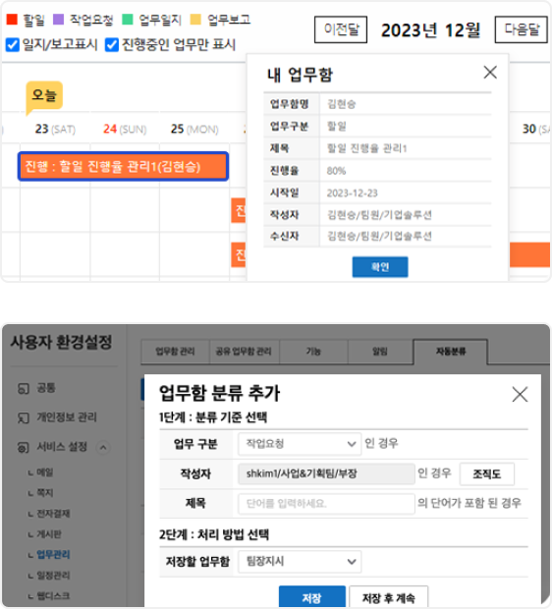Screen dimensions: 552x609
Task: Click the yellow 업무보고 legend swatch
Action: point(195,20)
